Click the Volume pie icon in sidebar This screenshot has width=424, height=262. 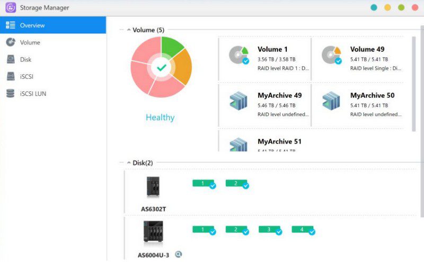pos(11,42)
